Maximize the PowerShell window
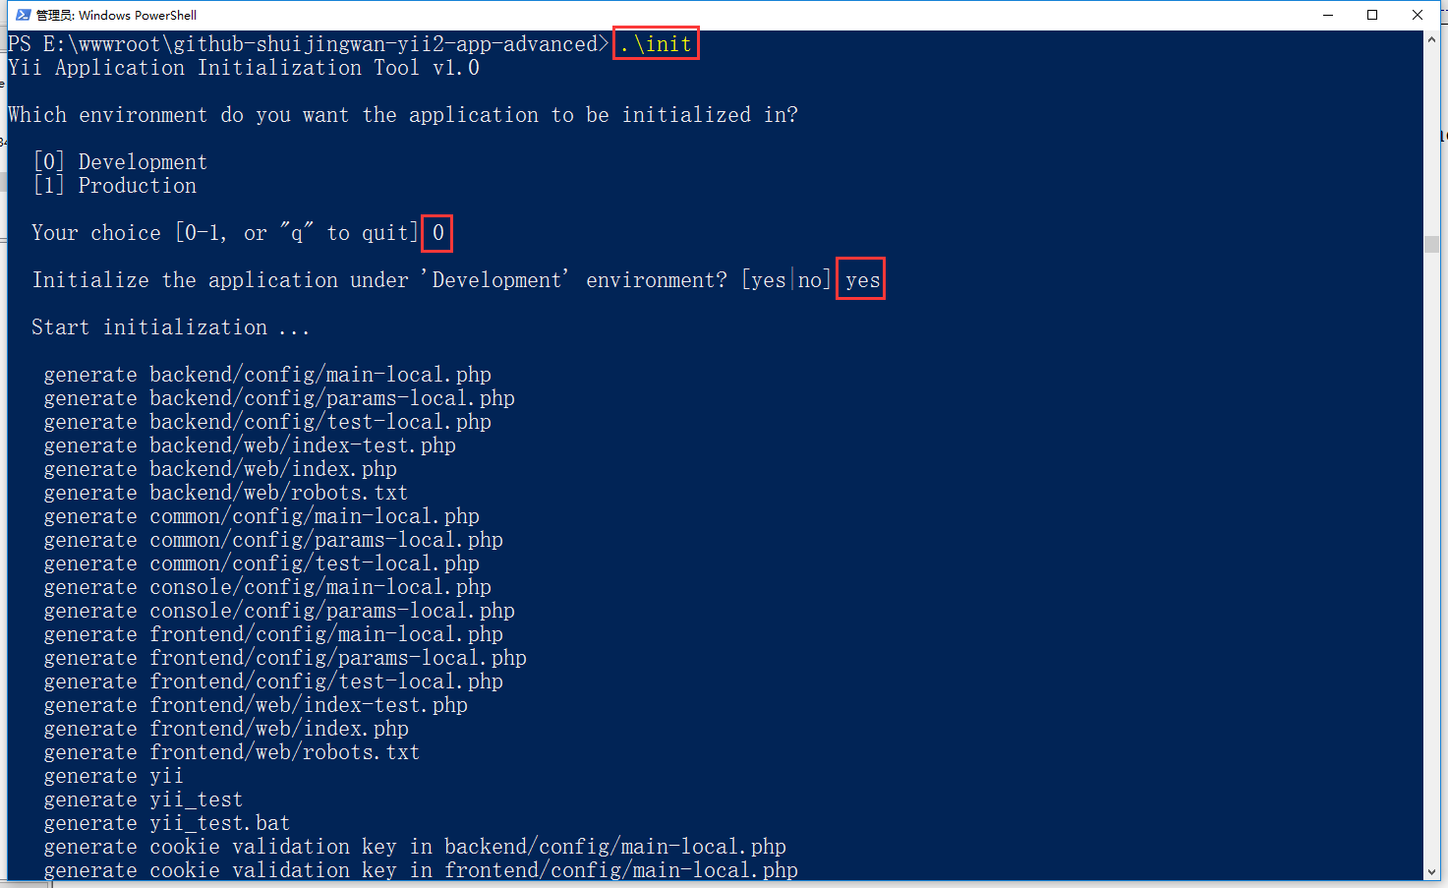 click(1372, 15)
